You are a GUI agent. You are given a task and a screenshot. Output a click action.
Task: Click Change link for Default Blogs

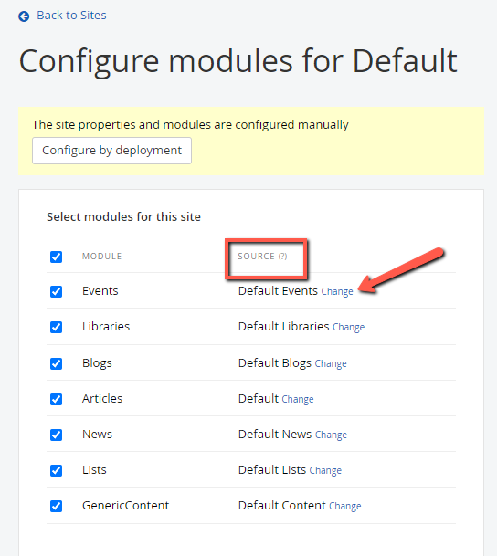(x=331, y=363)
